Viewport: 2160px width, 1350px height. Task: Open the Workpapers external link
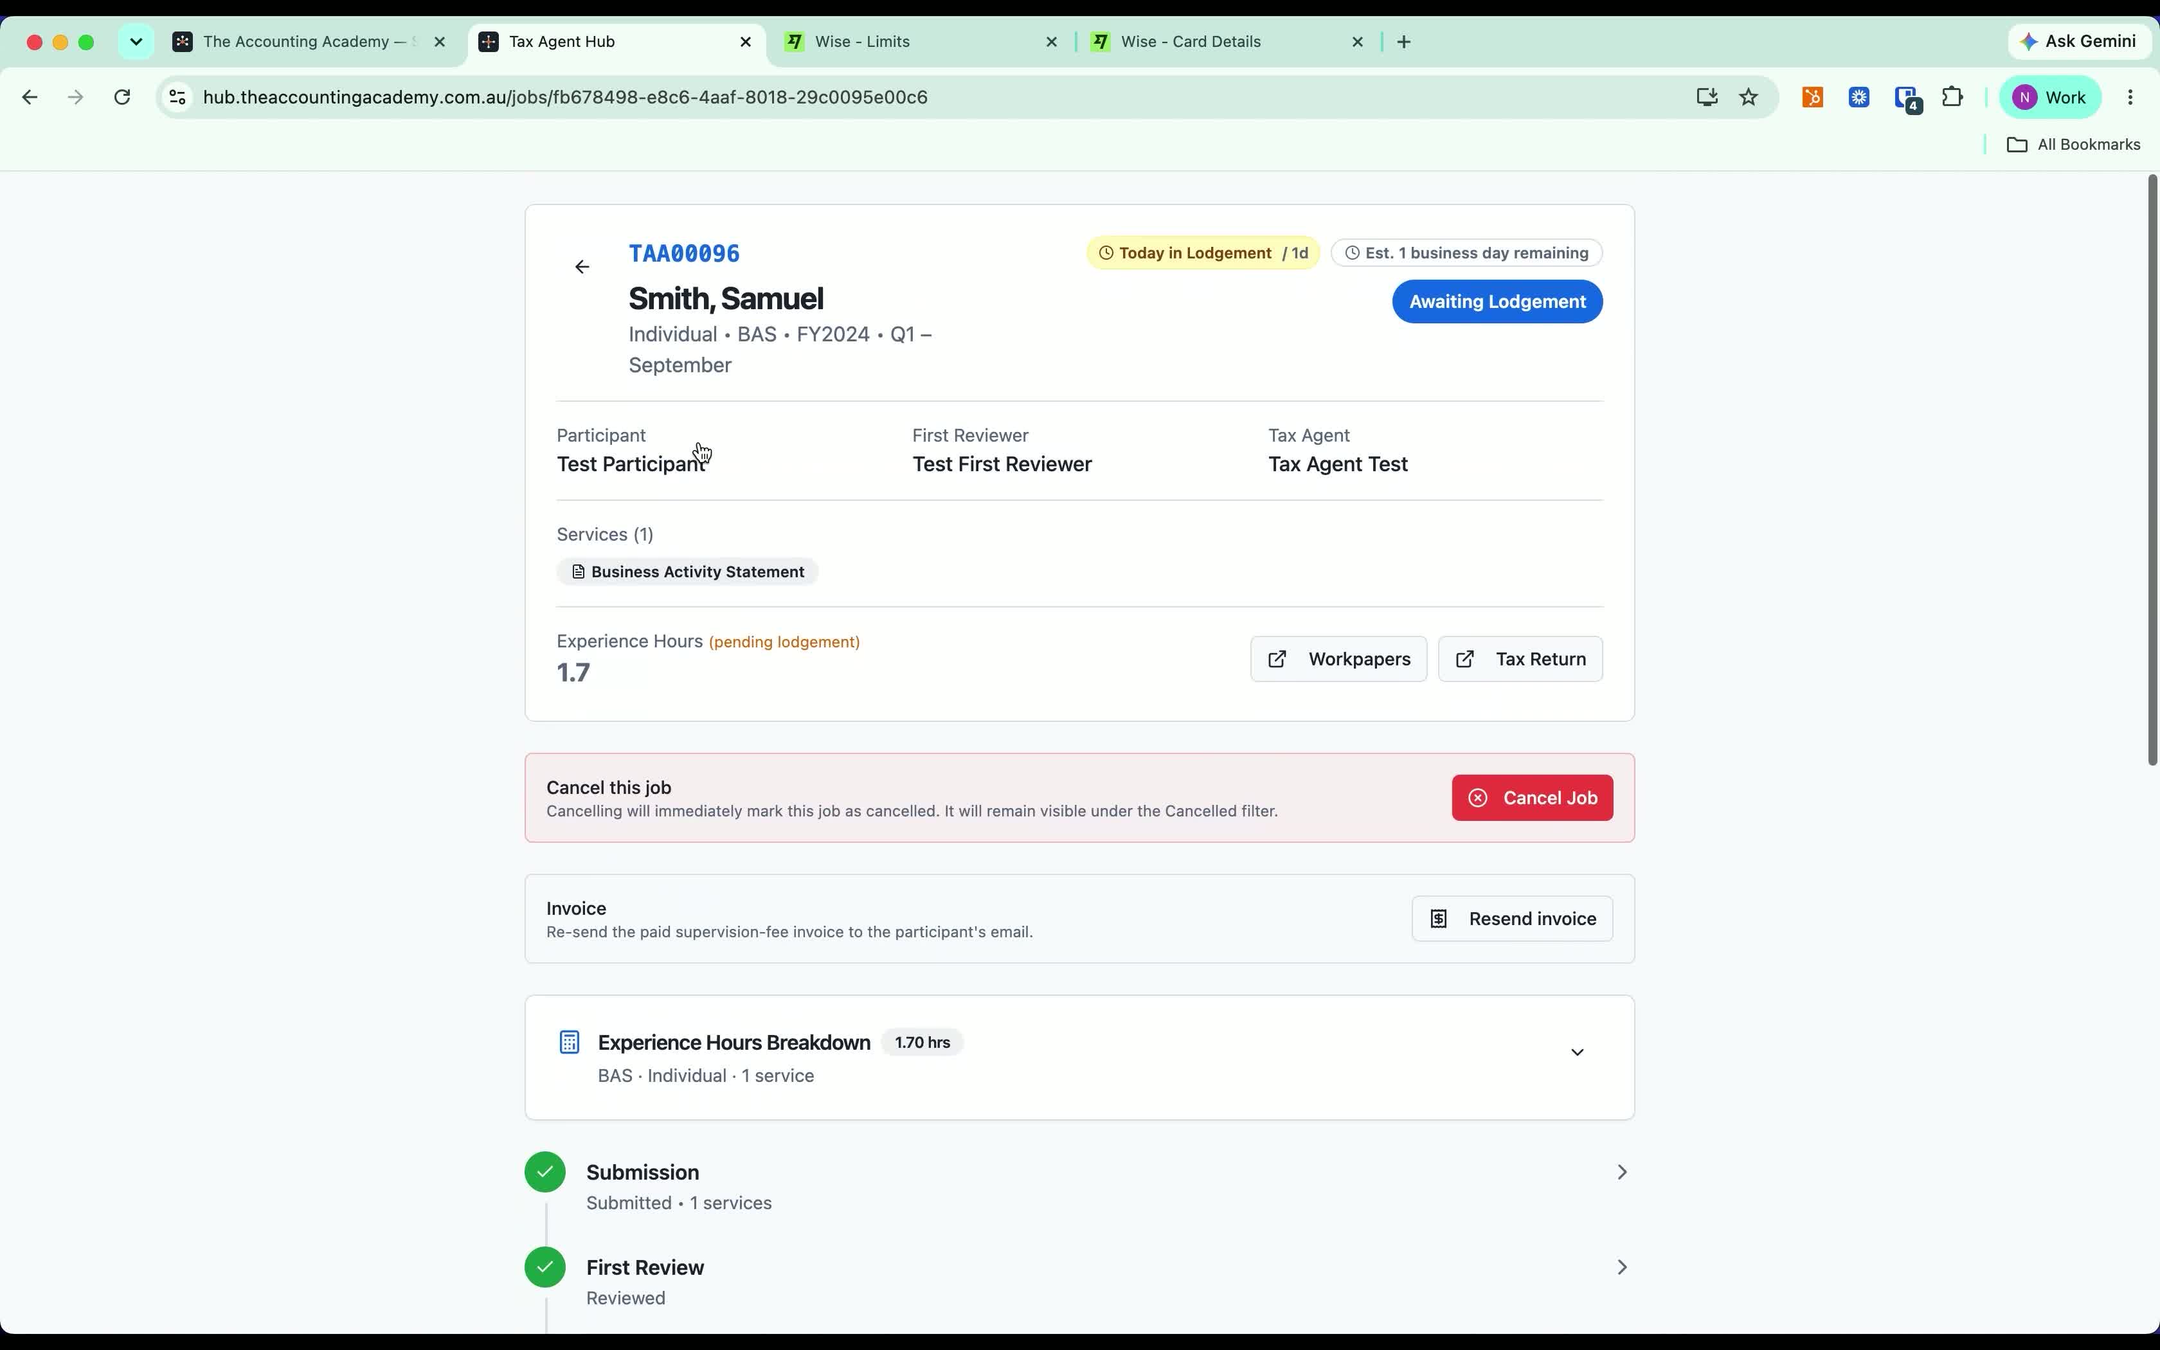pyautogui.click(x=1338, y=659)
